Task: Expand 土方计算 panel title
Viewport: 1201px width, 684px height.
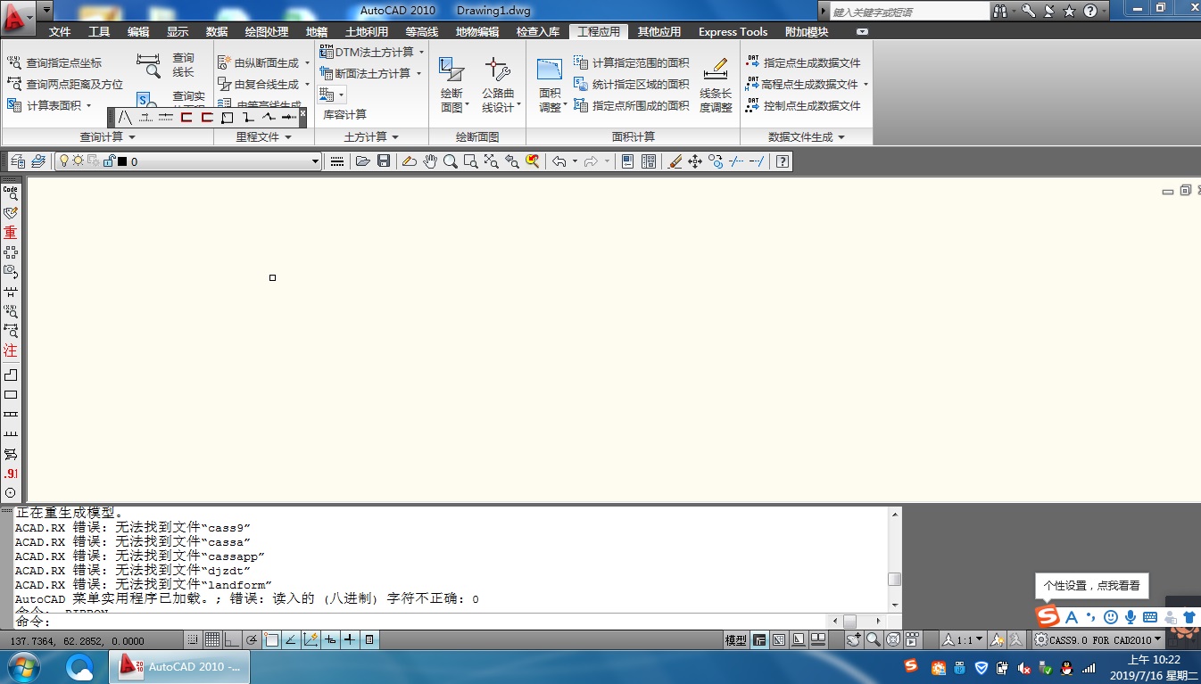Action: pos(371,137)
